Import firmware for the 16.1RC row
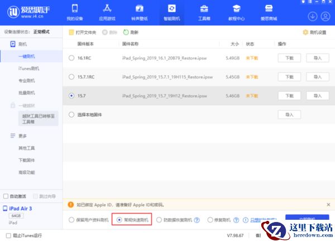This screenshot has height=241, width=335. (x=318, y=58)
